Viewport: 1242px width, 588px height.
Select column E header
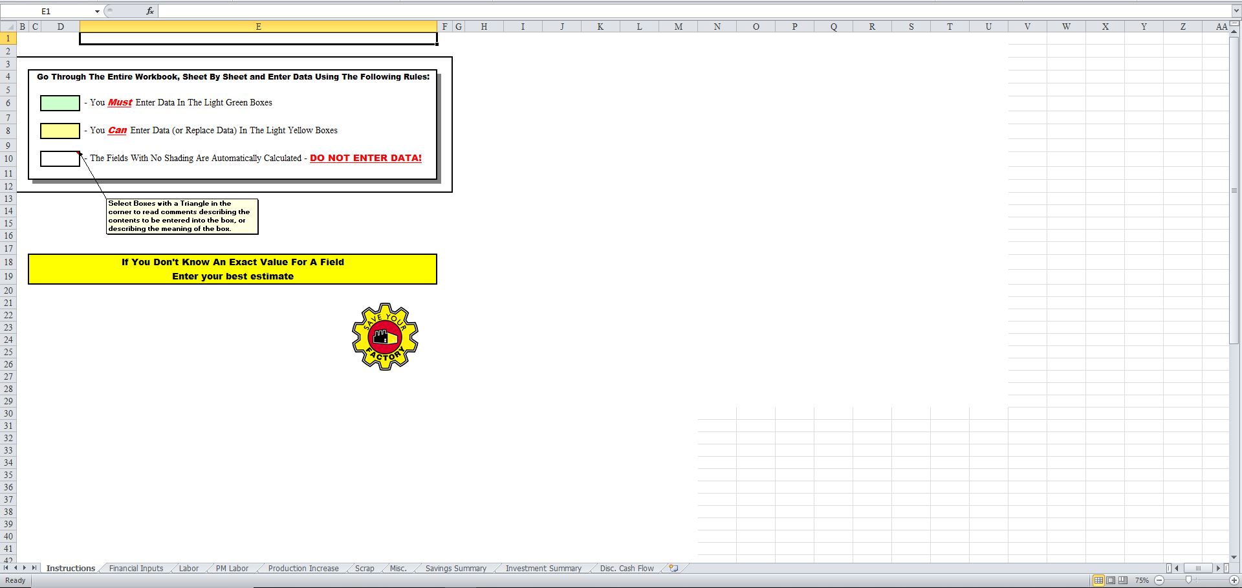point(259,27)
